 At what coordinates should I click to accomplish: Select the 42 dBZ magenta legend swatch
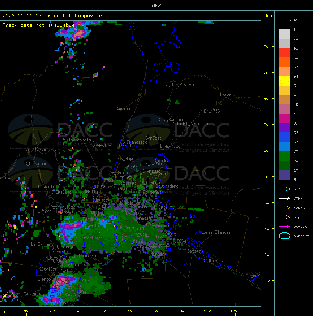tap(284, 119)
